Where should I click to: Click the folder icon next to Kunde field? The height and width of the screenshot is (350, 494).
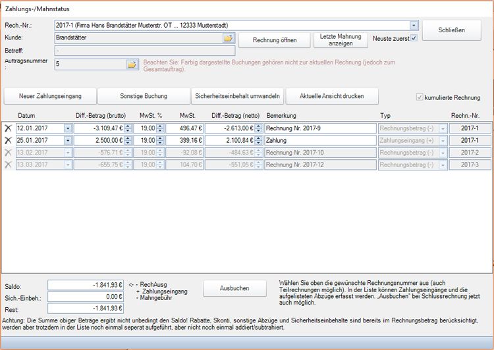click(x=228, y=38)
